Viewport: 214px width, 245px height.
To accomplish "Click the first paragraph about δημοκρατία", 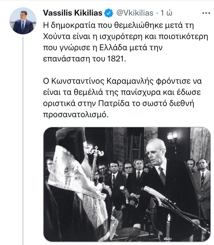I will pos(126,42).
